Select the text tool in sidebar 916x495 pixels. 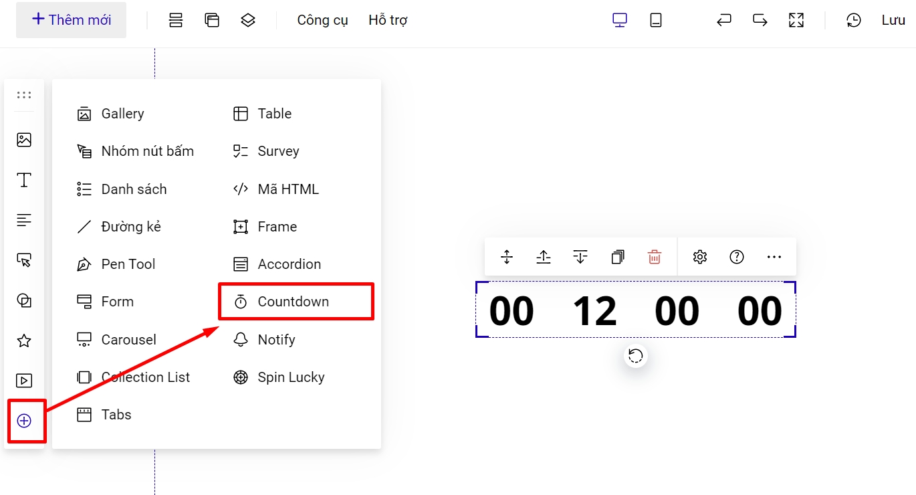point(24,180)
